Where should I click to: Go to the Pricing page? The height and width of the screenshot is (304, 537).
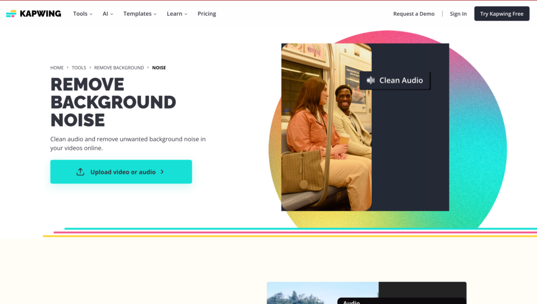(207, 14)
